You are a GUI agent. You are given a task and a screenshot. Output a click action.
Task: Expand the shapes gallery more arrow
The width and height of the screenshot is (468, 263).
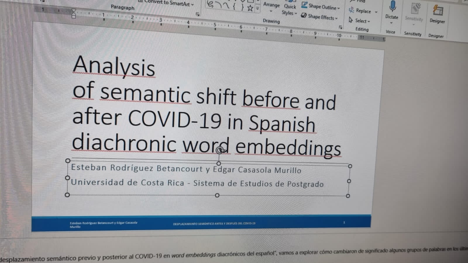pos(258,8)
